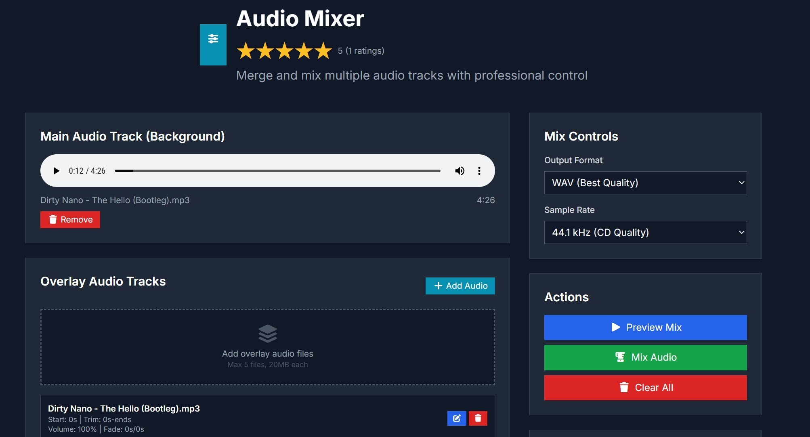Play the main audio track
The width and height of the screenshot is (810, 437).
point(57,171)
